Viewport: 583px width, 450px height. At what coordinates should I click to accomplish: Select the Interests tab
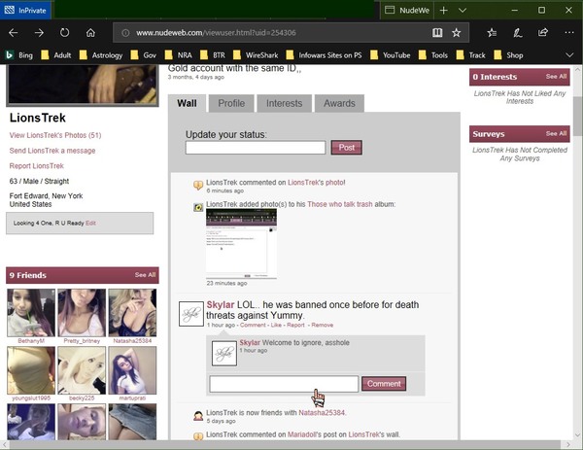(284, 103)
